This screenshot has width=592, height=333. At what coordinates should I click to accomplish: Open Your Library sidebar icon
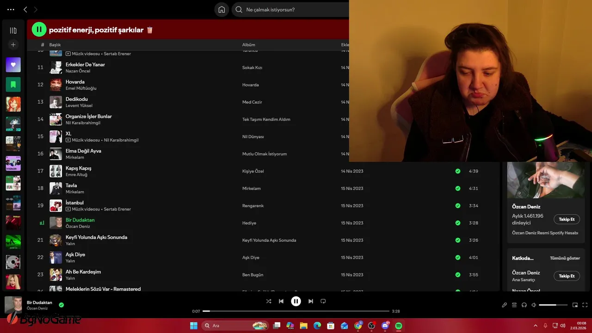pos(13,31)
